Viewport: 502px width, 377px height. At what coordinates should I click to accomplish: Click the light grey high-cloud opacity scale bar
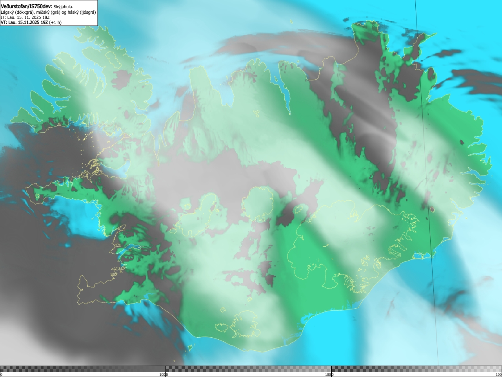(x=417, y=369)
